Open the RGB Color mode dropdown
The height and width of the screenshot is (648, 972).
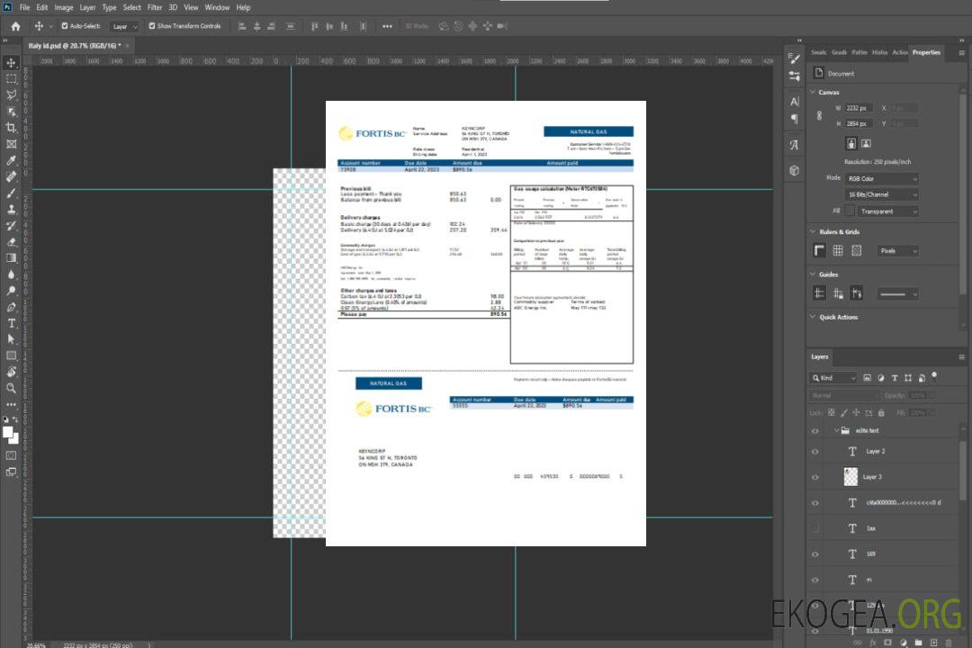pyautogui.click(x=882, y=178)
